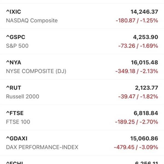Select the Russell 2000 index name
The width and height of the screenshot is (164, 164).
pos(22,96)
